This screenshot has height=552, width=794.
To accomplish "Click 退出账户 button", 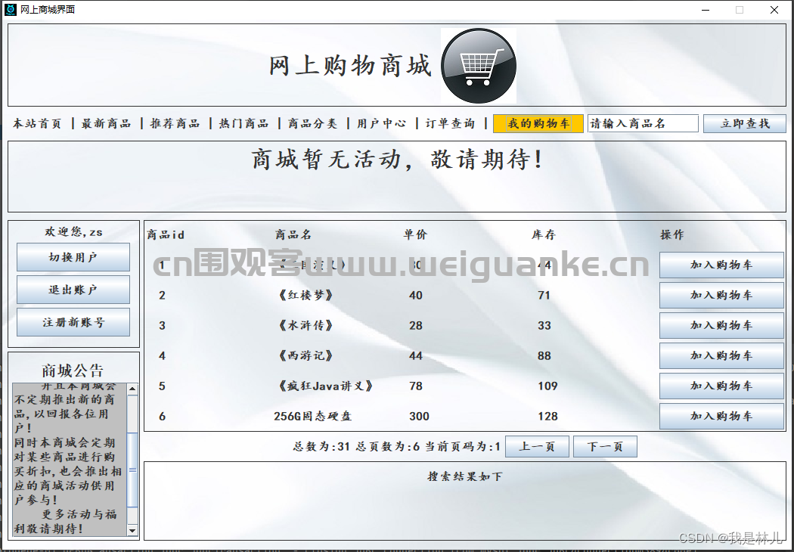I will pyautogui.click(x=73, y=290).
